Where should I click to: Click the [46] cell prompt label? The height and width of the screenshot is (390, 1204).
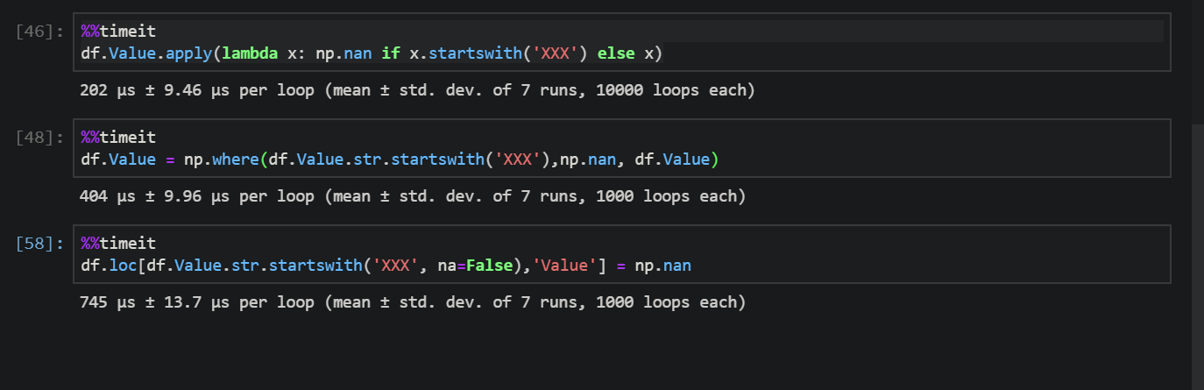tap(39, 32)
